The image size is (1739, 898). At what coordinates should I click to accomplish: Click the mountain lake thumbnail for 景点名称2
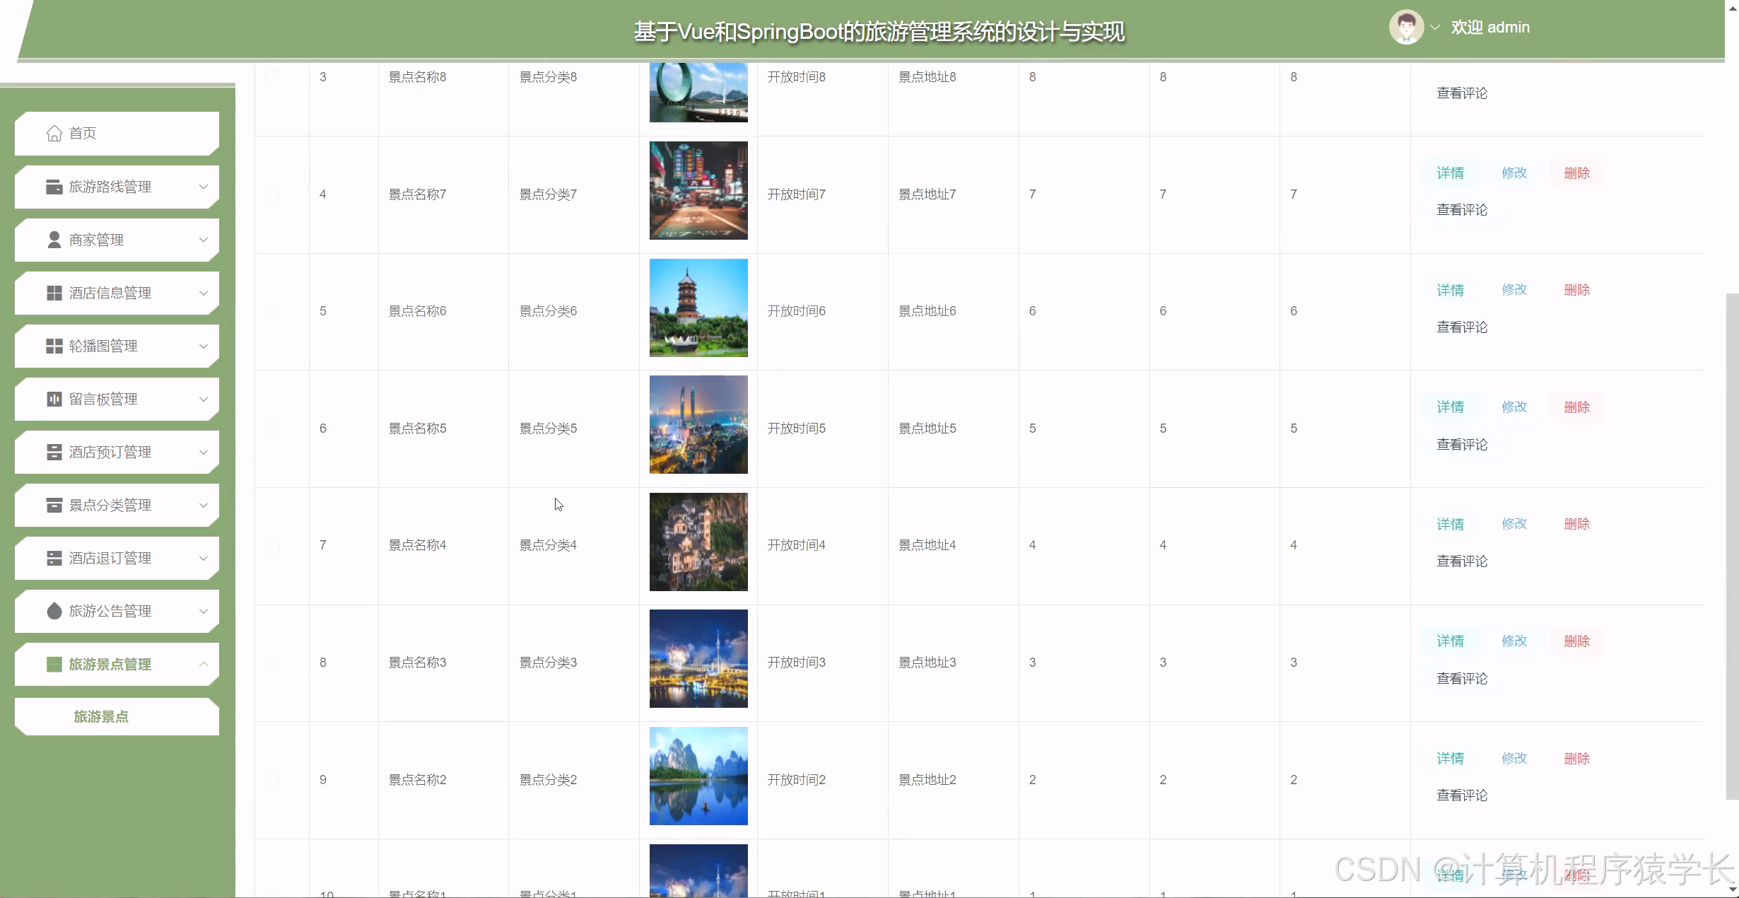point(698,776)
